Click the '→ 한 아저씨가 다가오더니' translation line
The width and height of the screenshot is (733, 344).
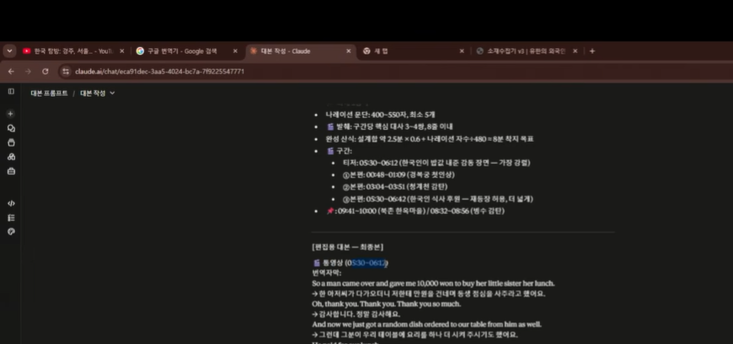pyautogui.click(x=428, y=293)
